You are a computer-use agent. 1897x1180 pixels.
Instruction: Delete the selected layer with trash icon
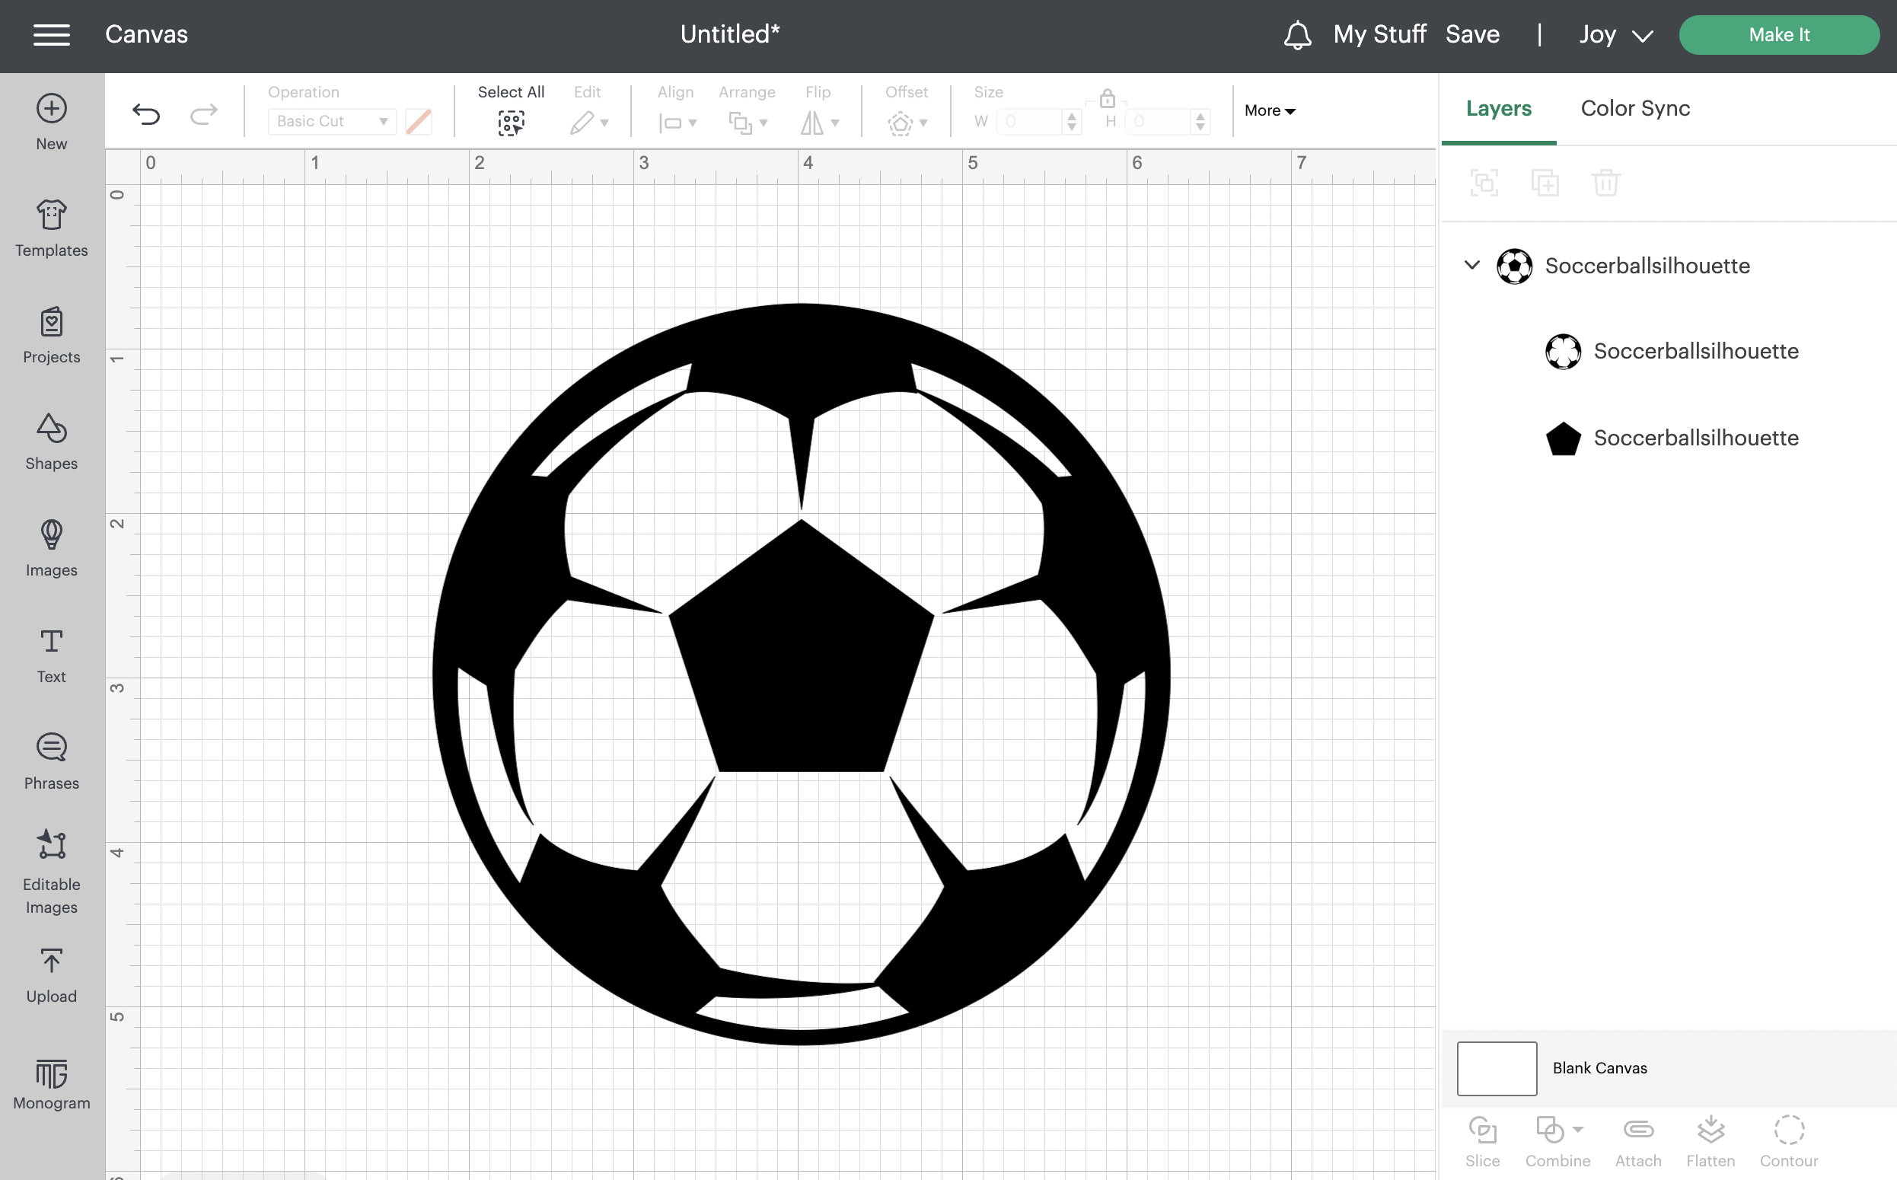tap(1606, 183)
